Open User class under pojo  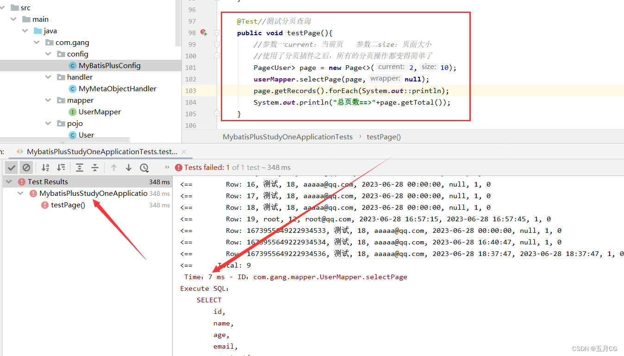[86, 135]
